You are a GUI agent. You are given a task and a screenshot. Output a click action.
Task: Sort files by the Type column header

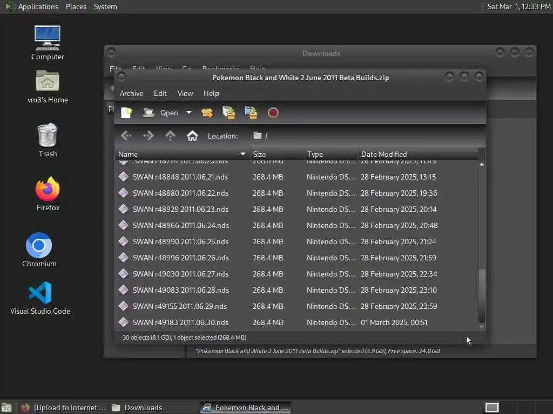point(331,154)
